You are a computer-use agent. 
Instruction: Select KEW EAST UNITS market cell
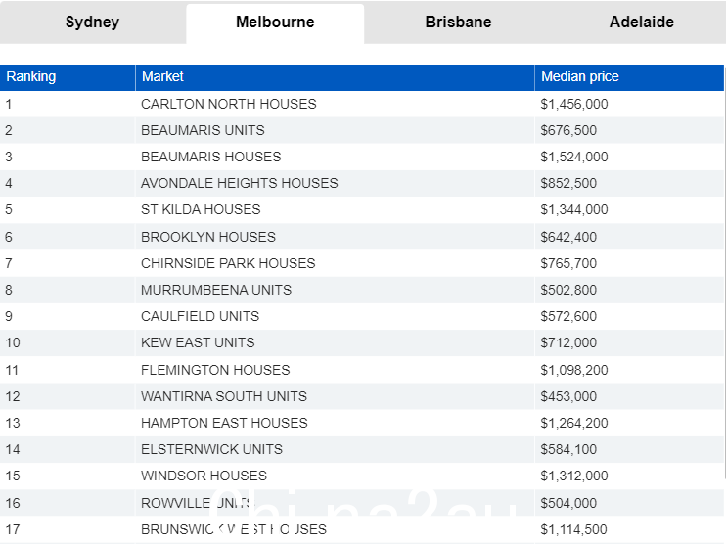tap(335, 342)
